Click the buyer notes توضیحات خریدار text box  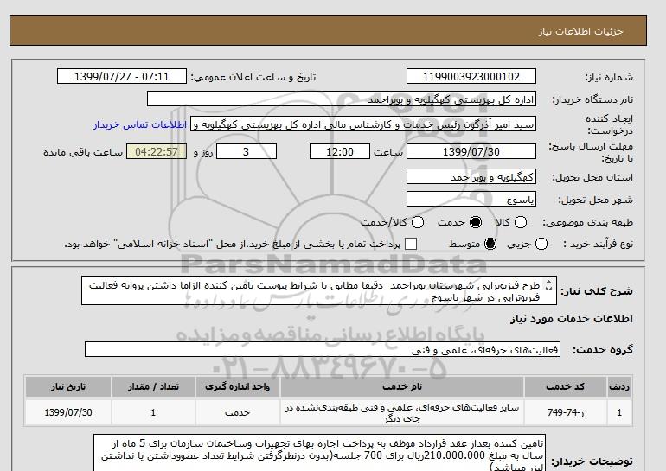point(319,453)
